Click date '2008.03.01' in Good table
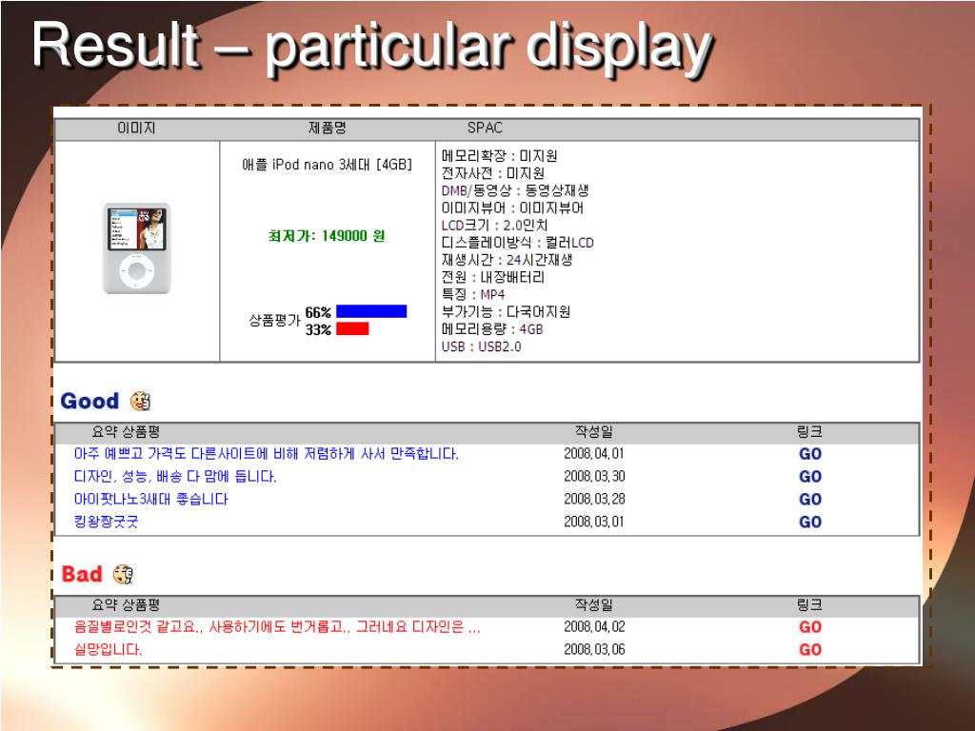Screen dimensions: 975x731 [x=594, y=522]
